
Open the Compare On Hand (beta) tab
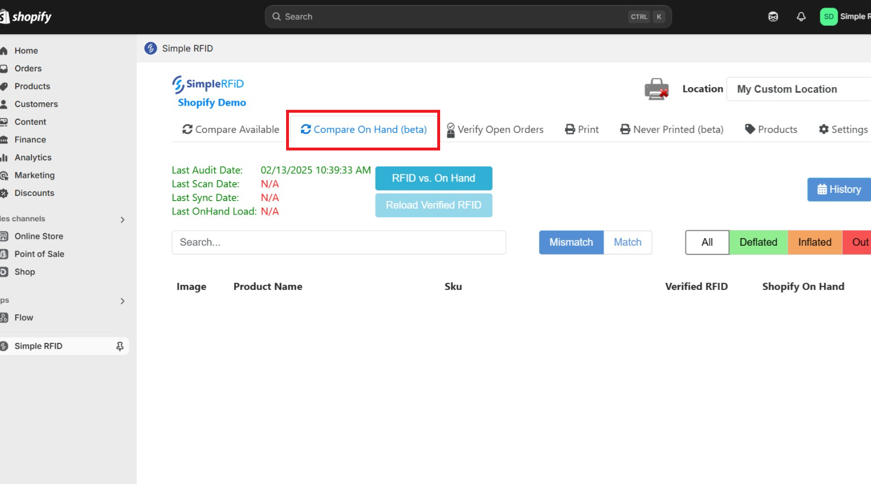363,130
